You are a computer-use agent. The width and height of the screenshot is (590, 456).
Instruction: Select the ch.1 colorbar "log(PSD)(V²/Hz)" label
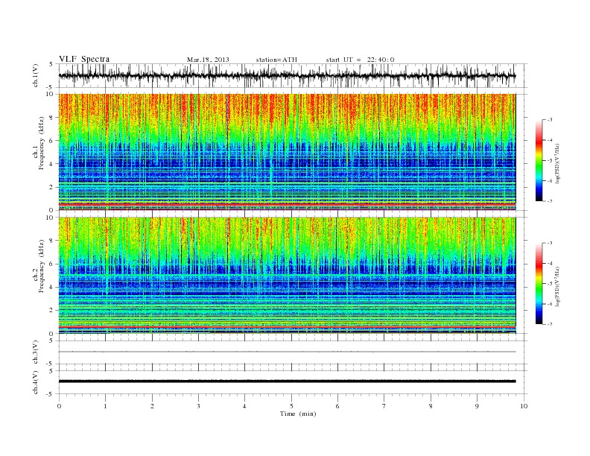[x=558, y=163]
